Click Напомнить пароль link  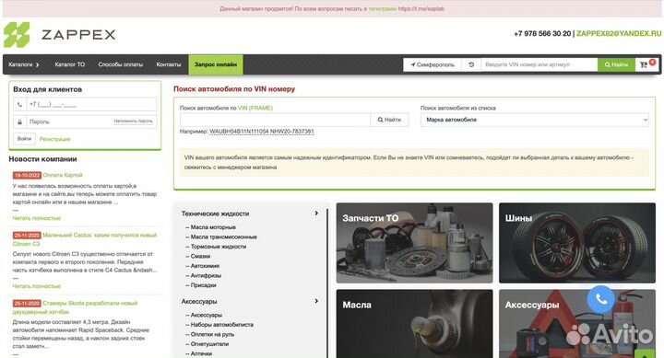tap(134, 121)
